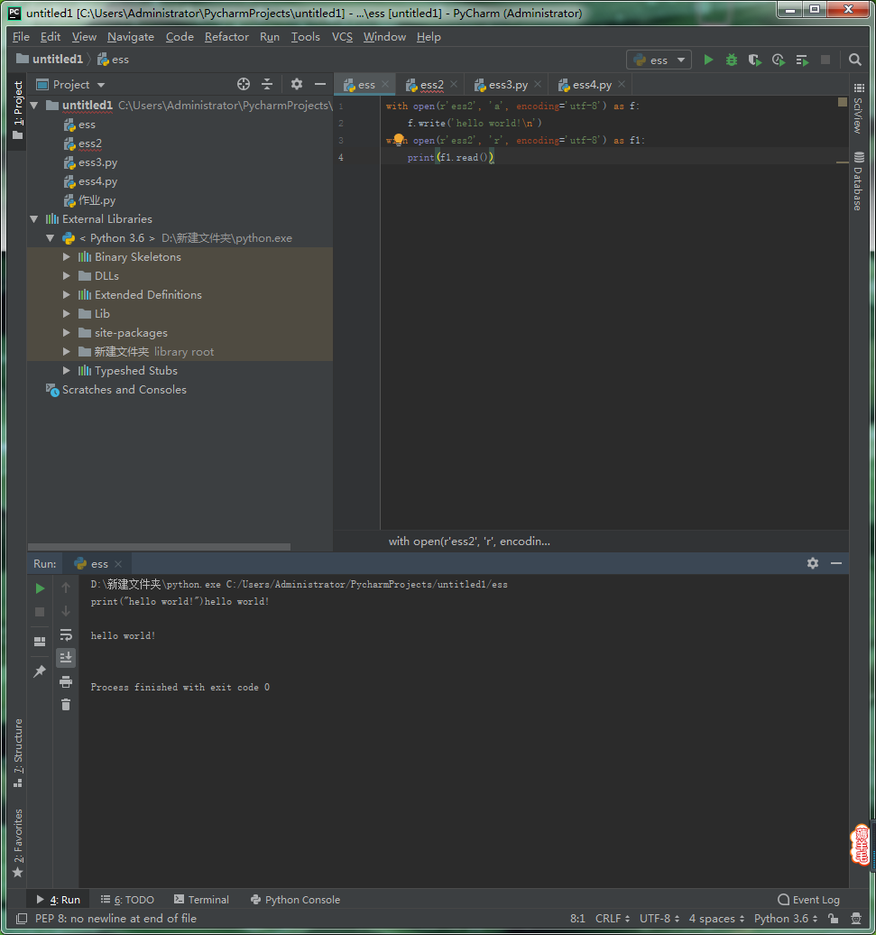Image resolution: width=876 pixels, height=935 pixels.
Task: Open the ess run configuration dropdown
Action: point(659,60)
